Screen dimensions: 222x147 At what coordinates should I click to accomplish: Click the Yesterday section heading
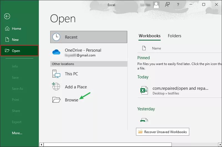tap(146, 109)
